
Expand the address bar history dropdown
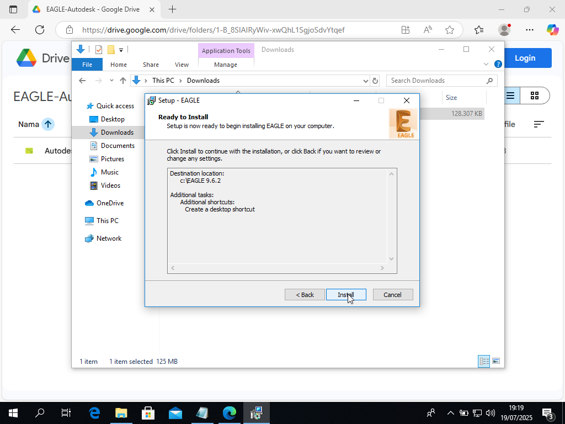(x=365, y=81)
